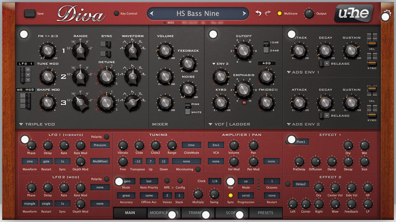Flip the 12dB/24dB filter slope switch
The width and height of the screenshot is (396, 222).
[266, 47]
